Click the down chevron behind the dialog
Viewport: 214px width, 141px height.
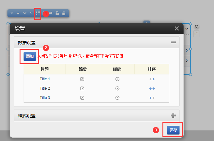pyautogui.click(x=187, y=28)
